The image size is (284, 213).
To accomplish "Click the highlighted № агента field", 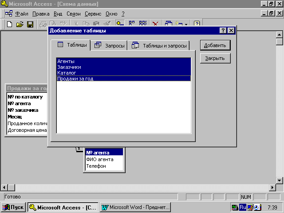I will tap(104, 153).
